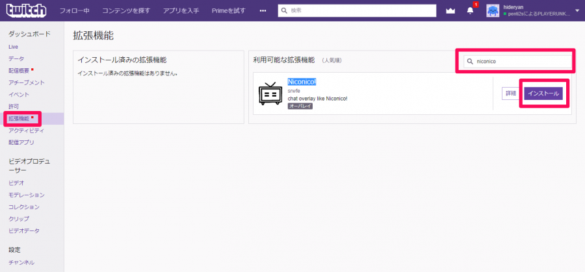Open 配信アプリ in the sidebar
Image resolution: width=585 pixels, height=272 pixels.
point(21,142)
